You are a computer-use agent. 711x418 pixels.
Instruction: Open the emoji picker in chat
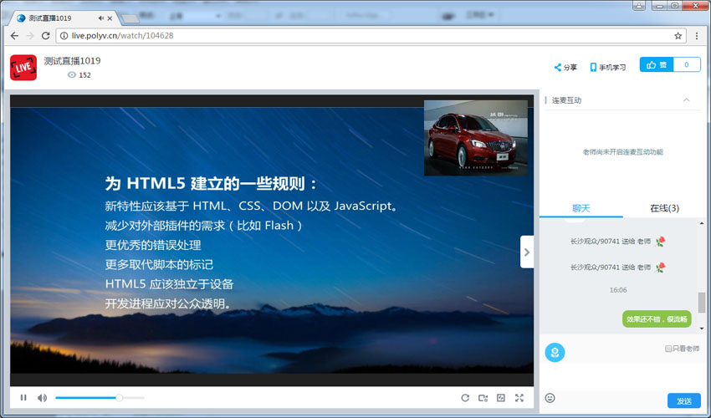pyautogui.click(x=550, y=398)
